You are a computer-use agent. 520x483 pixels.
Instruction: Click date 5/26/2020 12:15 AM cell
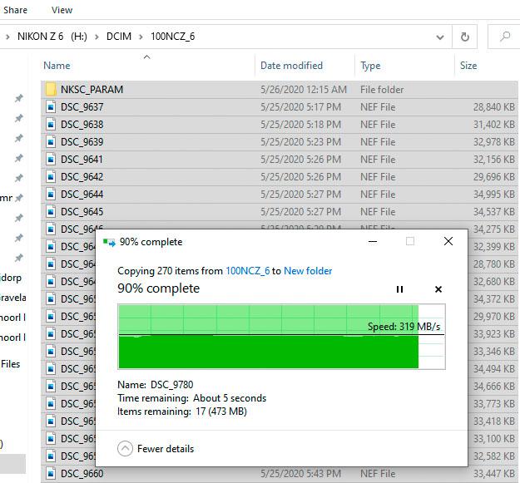pos(304,89)
